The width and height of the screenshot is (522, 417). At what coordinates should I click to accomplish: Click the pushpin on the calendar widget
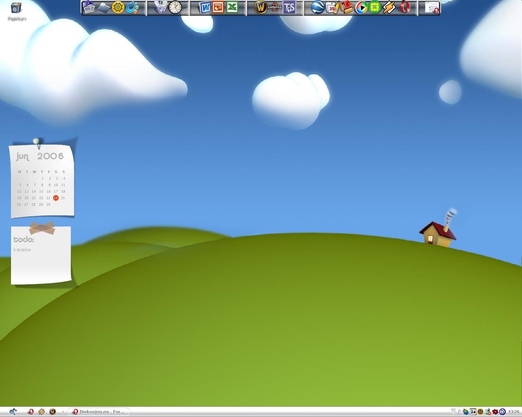(36, 142)
